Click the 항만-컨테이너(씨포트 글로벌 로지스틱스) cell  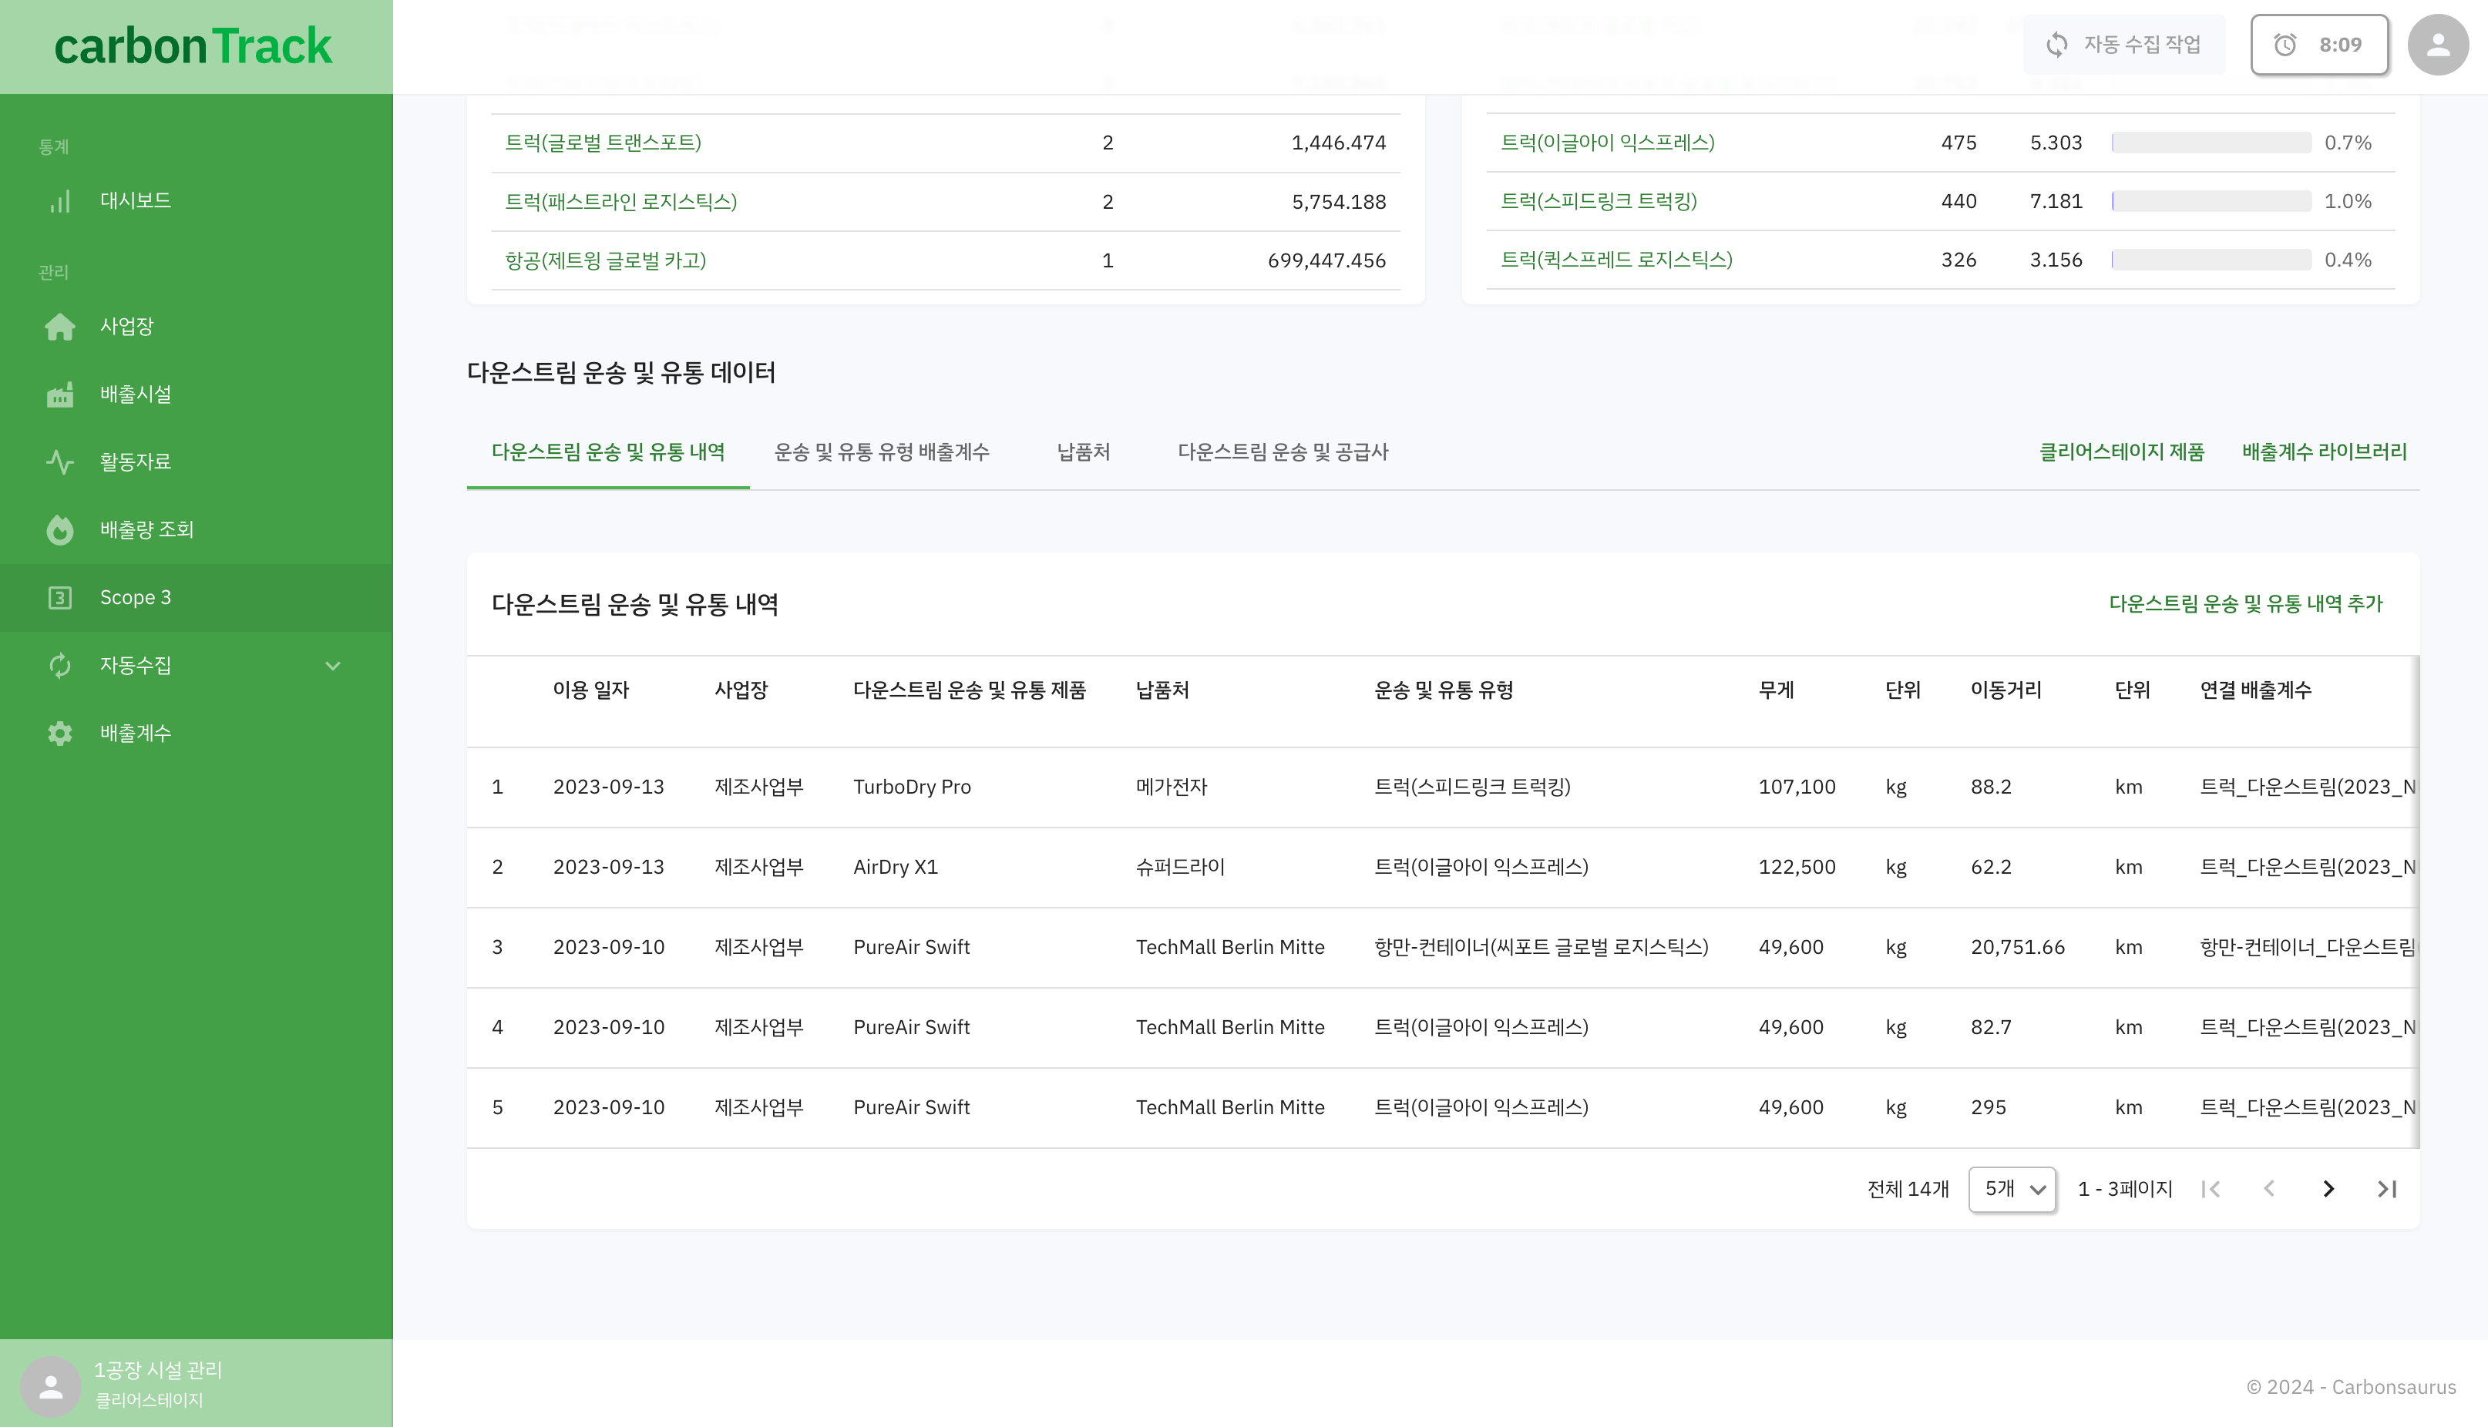click(1541, 948)
